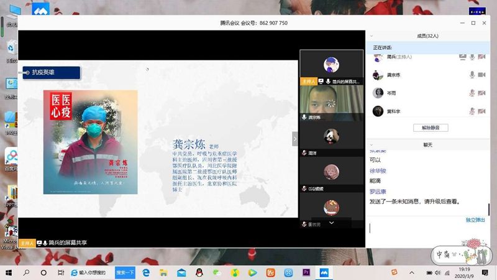Click 搜索一下 search button in taskbar
This screenshot has width=497, height=280.
(125, 273)
